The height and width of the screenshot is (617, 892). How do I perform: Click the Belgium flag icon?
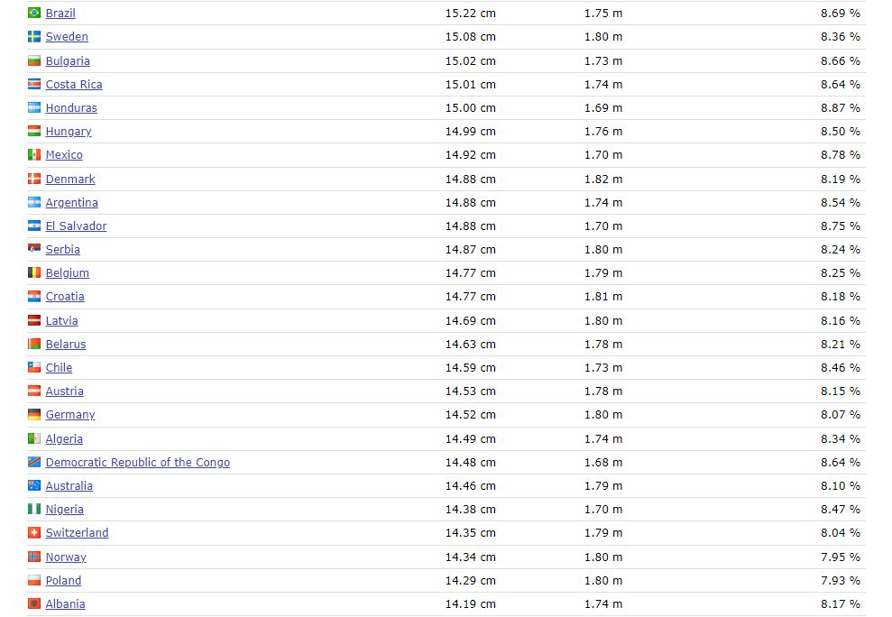[34, 273]
